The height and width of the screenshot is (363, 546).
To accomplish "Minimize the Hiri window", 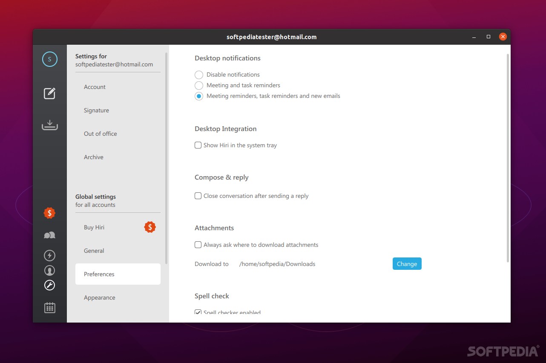I will [474, 37].
